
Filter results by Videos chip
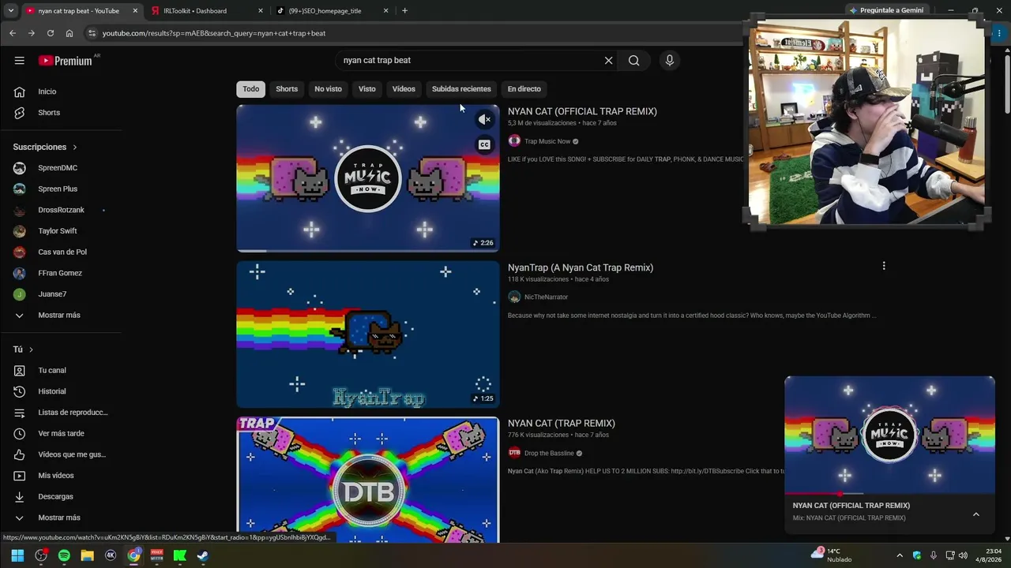[x=404, y=89]
